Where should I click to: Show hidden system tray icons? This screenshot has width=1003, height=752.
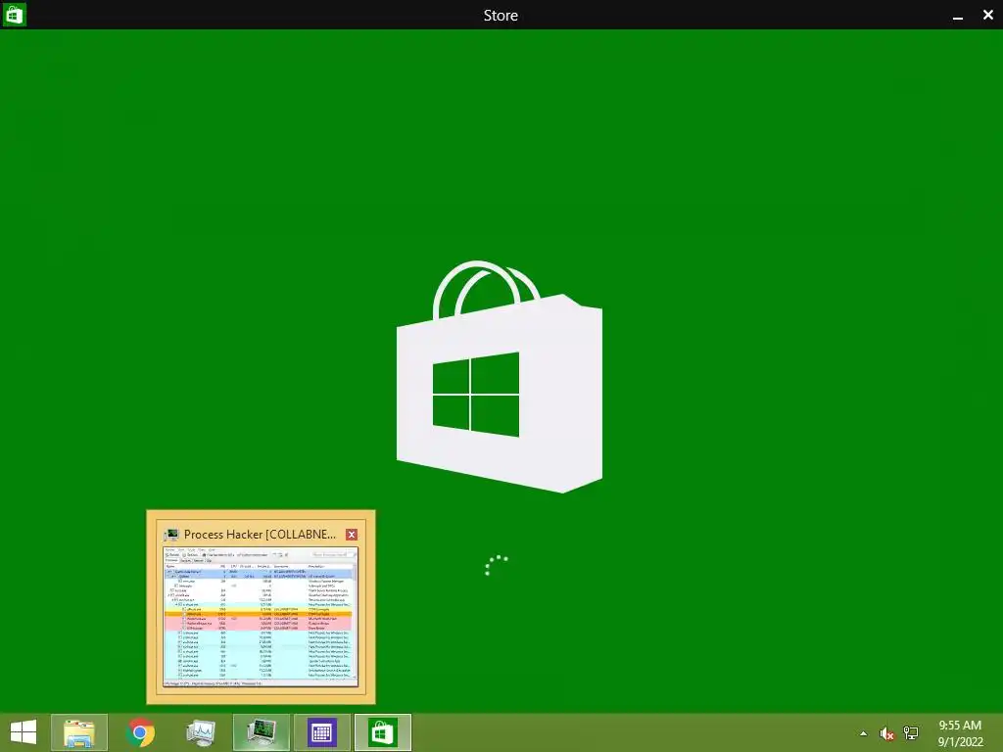(864, 733)
